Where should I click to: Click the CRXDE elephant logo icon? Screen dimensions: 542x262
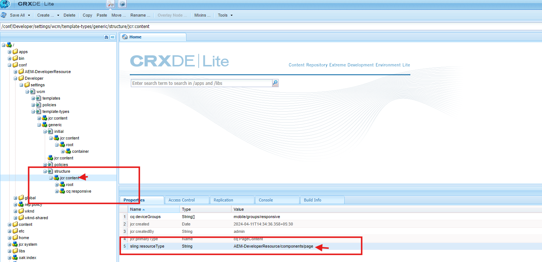(5, 4)
